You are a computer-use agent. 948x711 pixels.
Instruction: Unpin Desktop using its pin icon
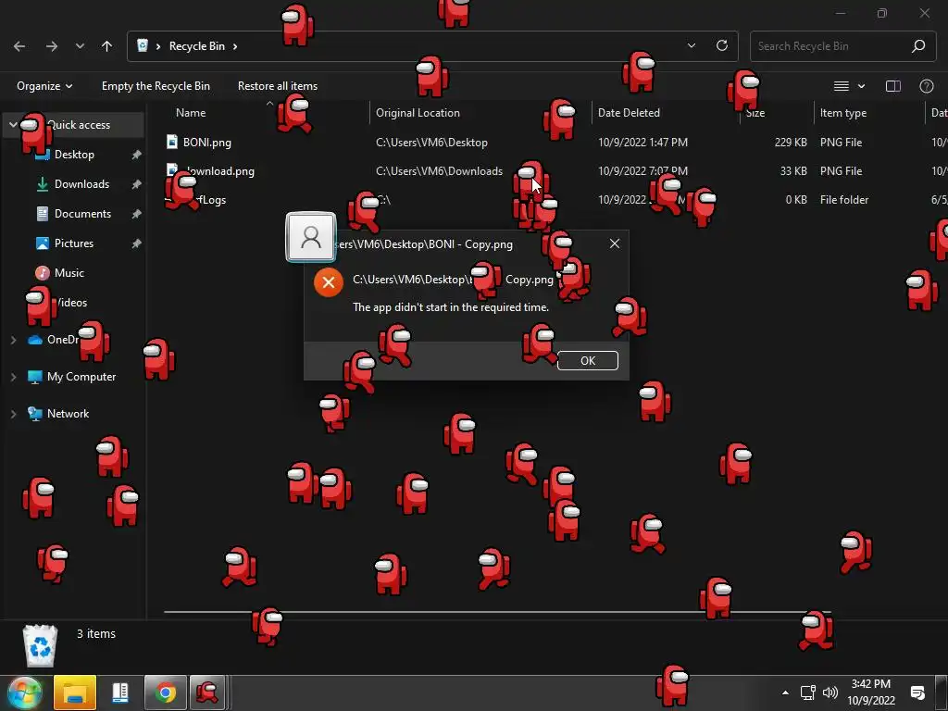(137, 155)
